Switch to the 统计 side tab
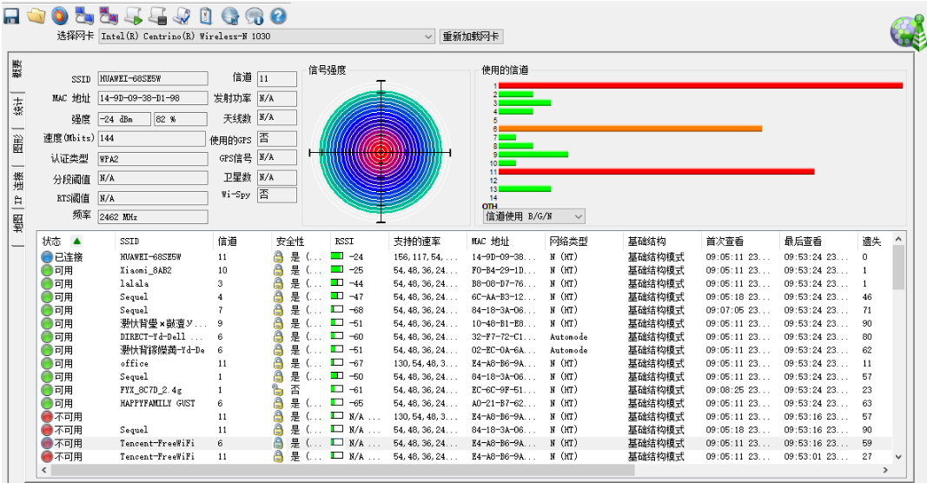 17,107
